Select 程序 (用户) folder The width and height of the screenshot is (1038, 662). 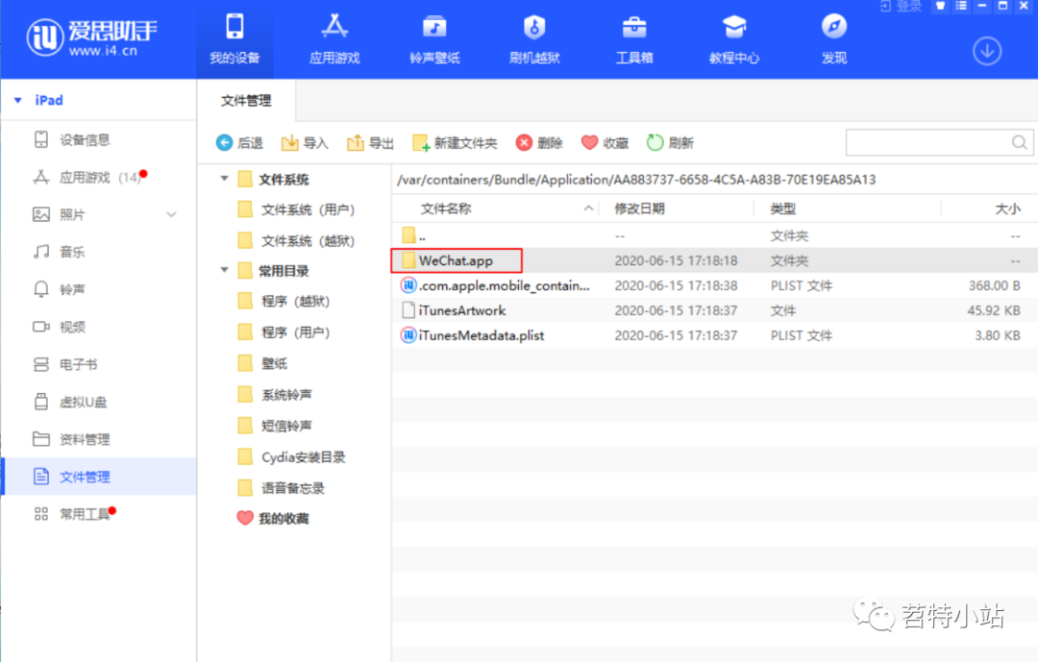pos(284,332)
